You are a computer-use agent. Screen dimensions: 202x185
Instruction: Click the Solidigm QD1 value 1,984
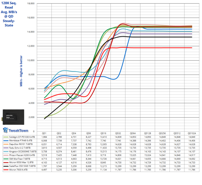coord(44,137)
